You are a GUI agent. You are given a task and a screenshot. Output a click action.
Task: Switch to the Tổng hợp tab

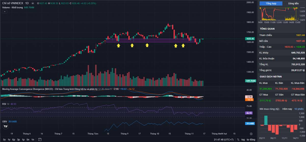click(x=271, y=4)
